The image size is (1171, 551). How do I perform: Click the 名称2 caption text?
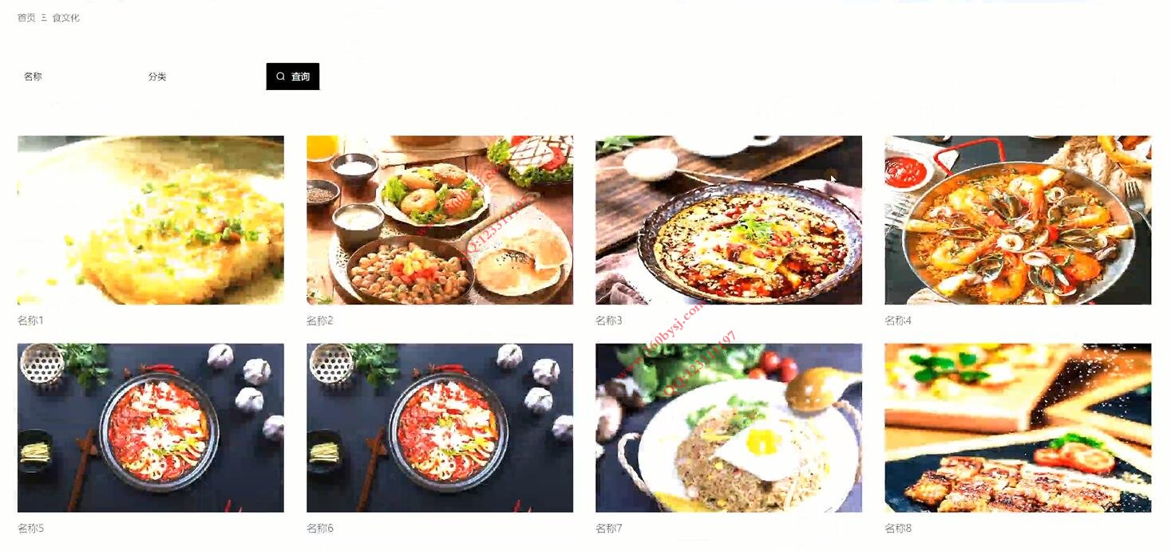click(x=319, y=321)
